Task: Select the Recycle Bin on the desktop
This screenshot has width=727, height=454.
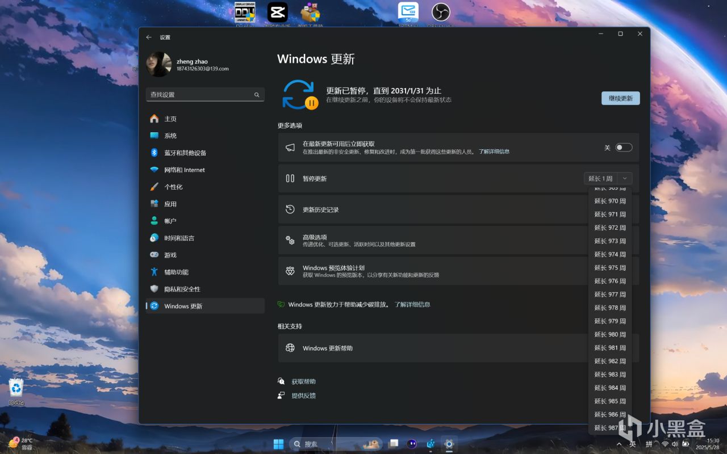Action: [16, 392]
